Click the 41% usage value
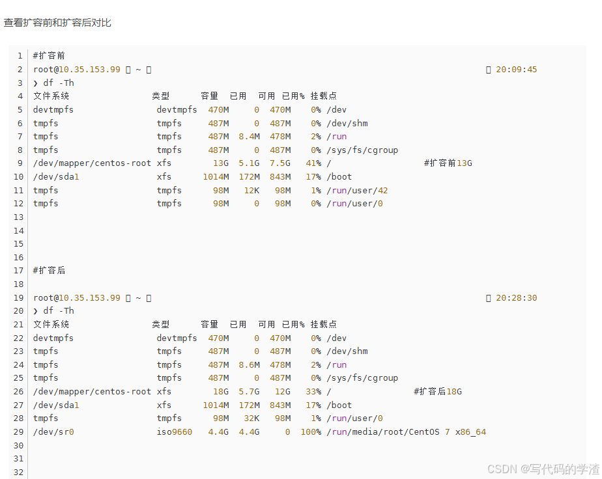602x479 pixels. [x=313, y=163]
